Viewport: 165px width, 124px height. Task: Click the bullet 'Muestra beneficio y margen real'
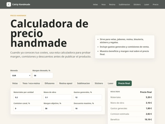[124, 53]
